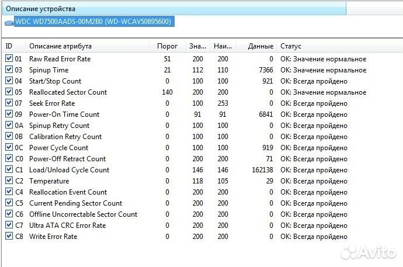Sort by the ID column header

9,46
